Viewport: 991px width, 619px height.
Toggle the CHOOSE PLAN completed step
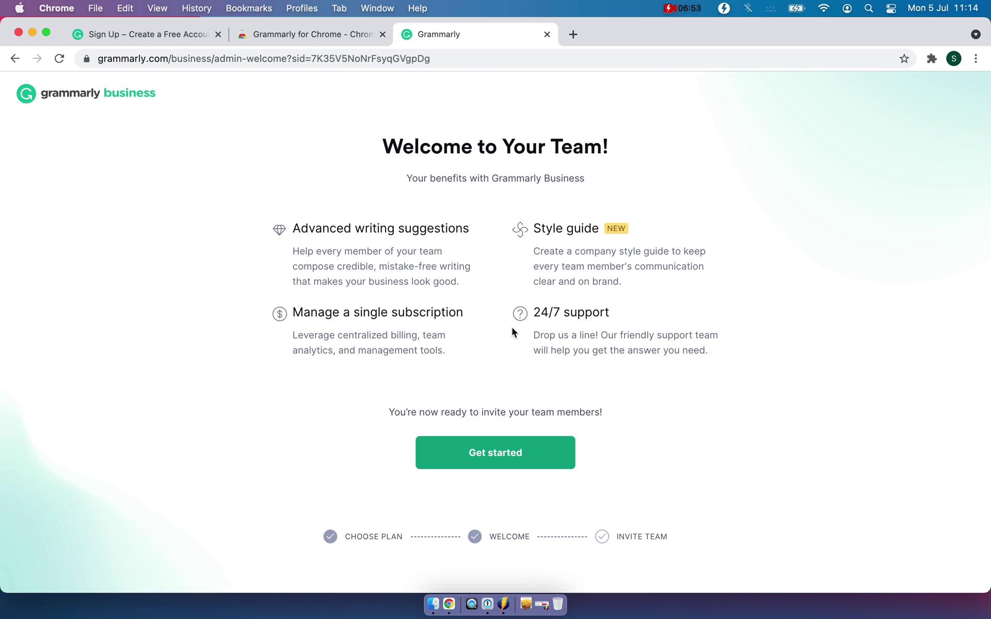tap(330, 536)
